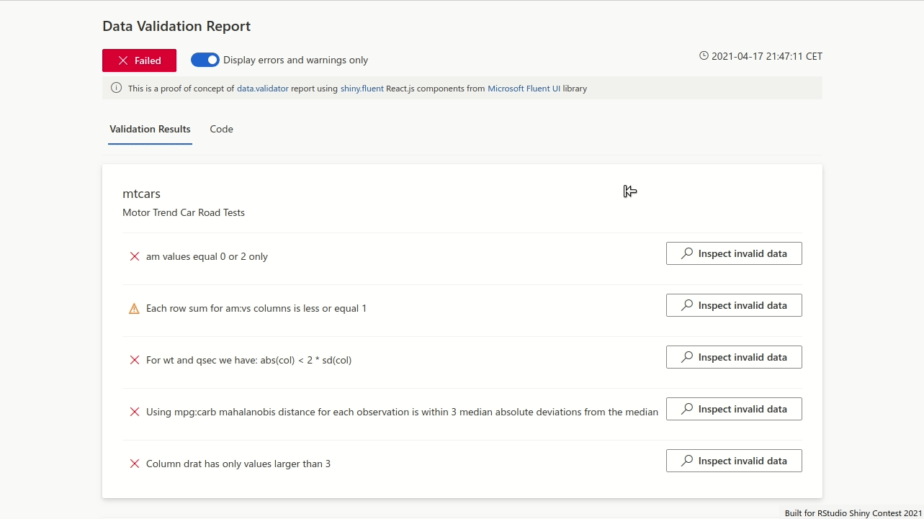The width and height of the screenshot is (924, 519).
Task: Switch to the Code tab
Action: point(221,130)
